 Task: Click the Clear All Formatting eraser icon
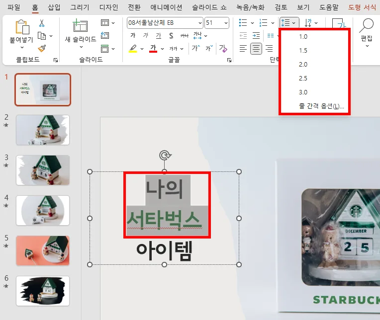click(x=223, y=48)
